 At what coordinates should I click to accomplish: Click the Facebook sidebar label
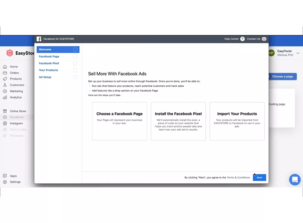[x=17, y=117]
